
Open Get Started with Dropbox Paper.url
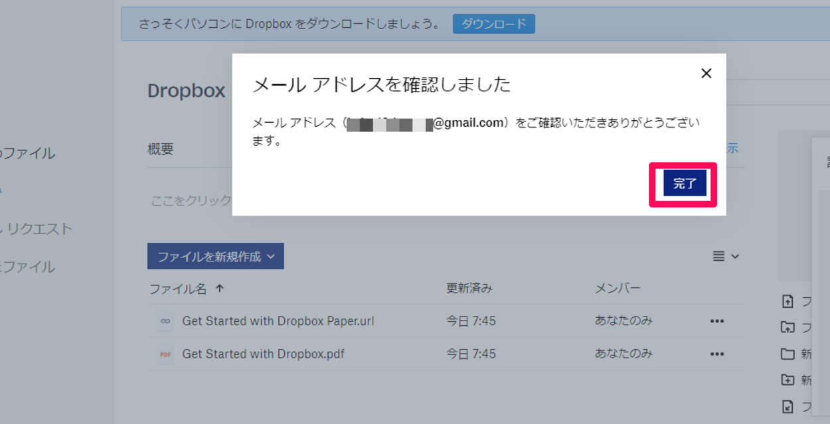coord(278,321)
